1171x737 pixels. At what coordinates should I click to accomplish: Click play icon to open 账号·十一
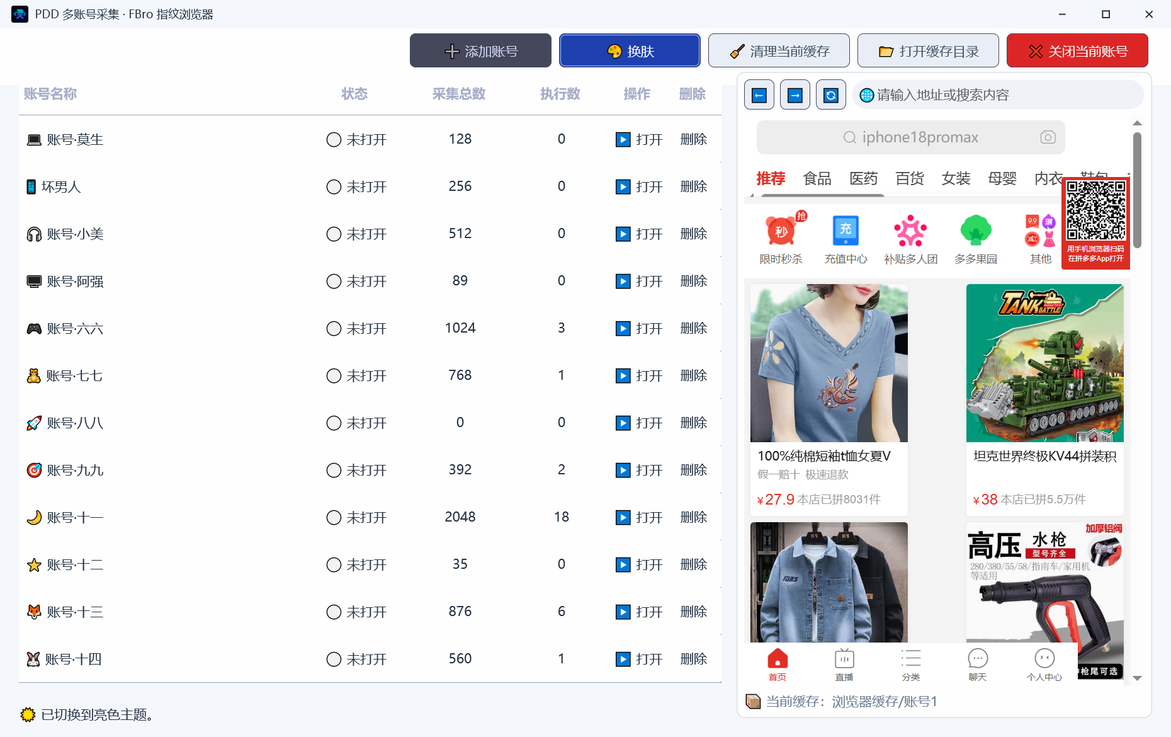coord(623,517)
